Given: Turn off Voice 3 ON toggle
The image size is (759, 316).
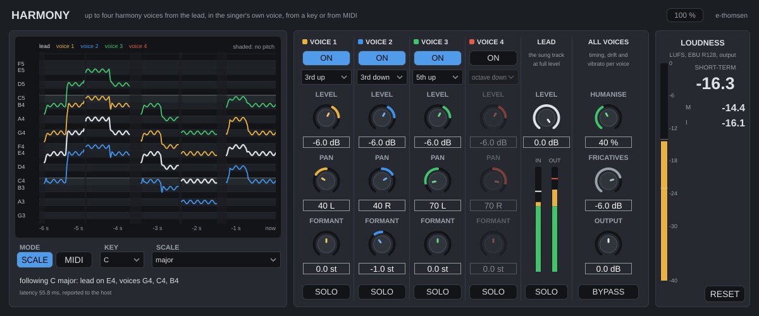Looking at the screenshot, I should point(438,58).
